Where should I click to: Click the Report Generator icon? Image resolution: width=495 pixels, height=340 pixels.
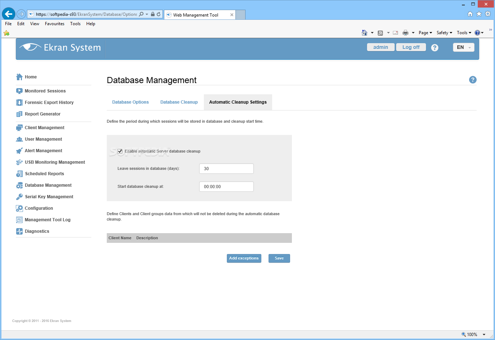(19, 114)
